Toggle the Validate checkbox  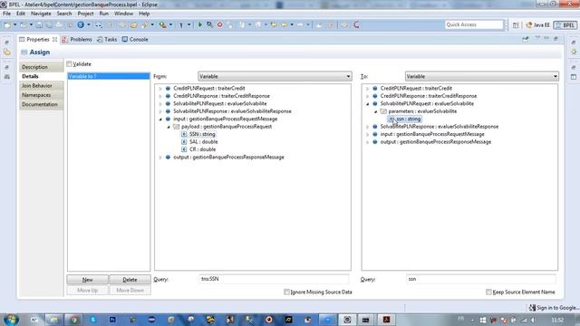(69, 64)
